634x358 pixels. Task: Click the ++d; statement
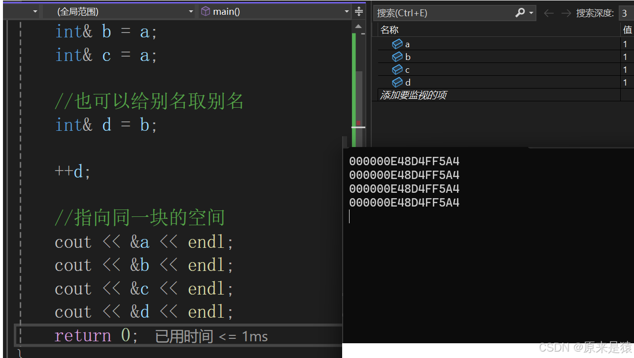(73, 172)
